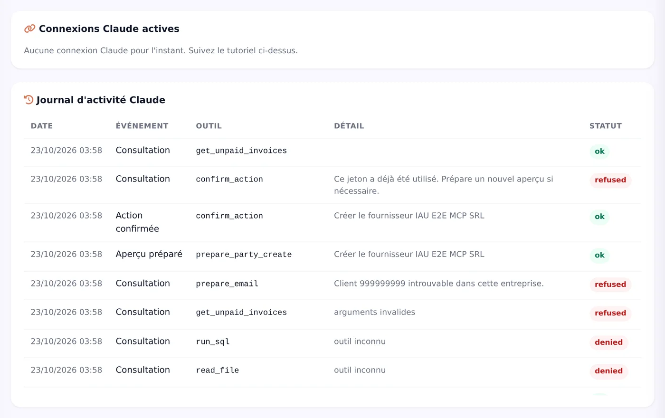Click the "refused" badge beside "arguments invalides"

(610, 313)
